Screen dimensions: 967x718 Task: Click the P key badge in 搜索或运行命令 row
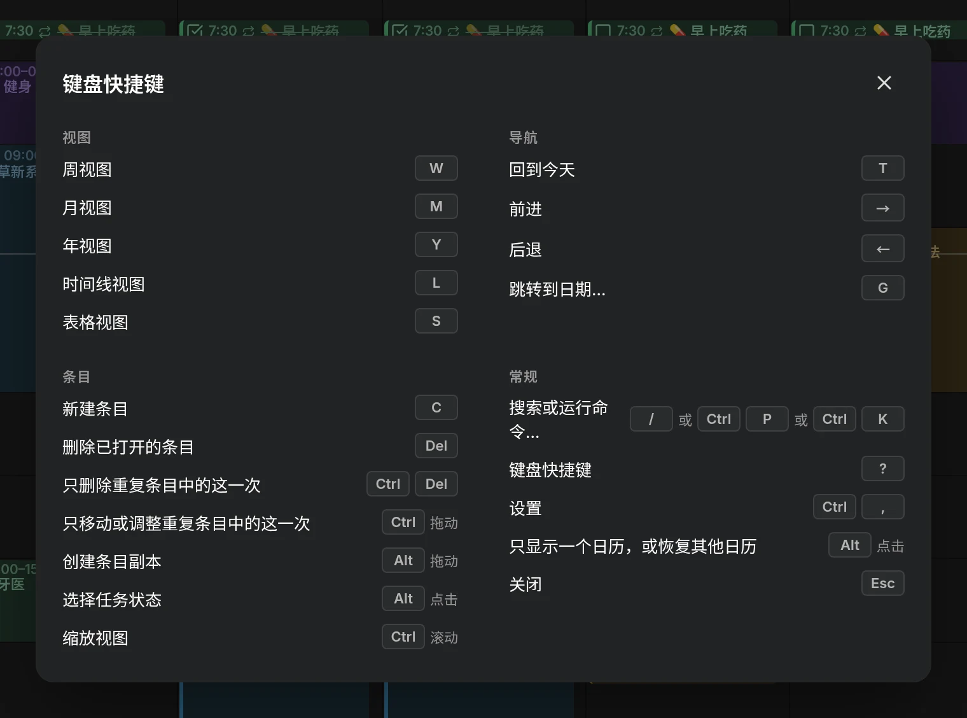767,419
